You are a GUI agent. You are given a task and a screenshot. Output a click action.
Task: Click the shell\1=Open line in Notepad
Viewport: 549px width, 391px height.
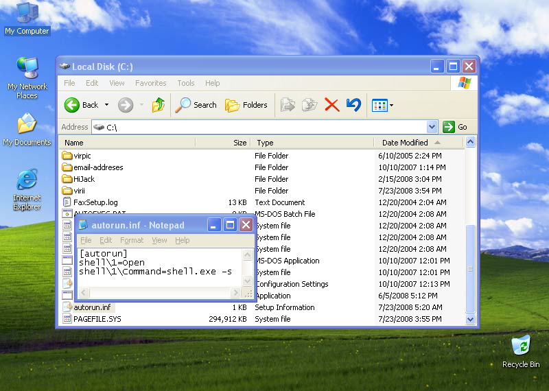point(112,262)
